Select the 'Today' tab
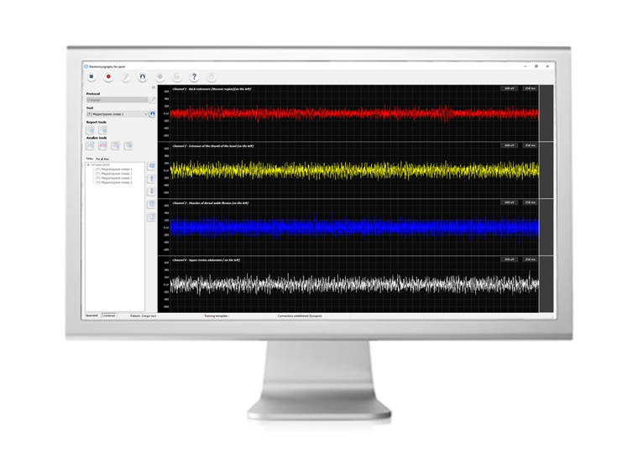The height and width of the screenshot is (449, 638). coord(89,158)
